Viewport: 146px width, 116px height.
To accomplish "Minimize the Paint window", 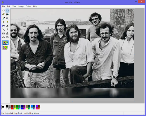I will point(132,2).
